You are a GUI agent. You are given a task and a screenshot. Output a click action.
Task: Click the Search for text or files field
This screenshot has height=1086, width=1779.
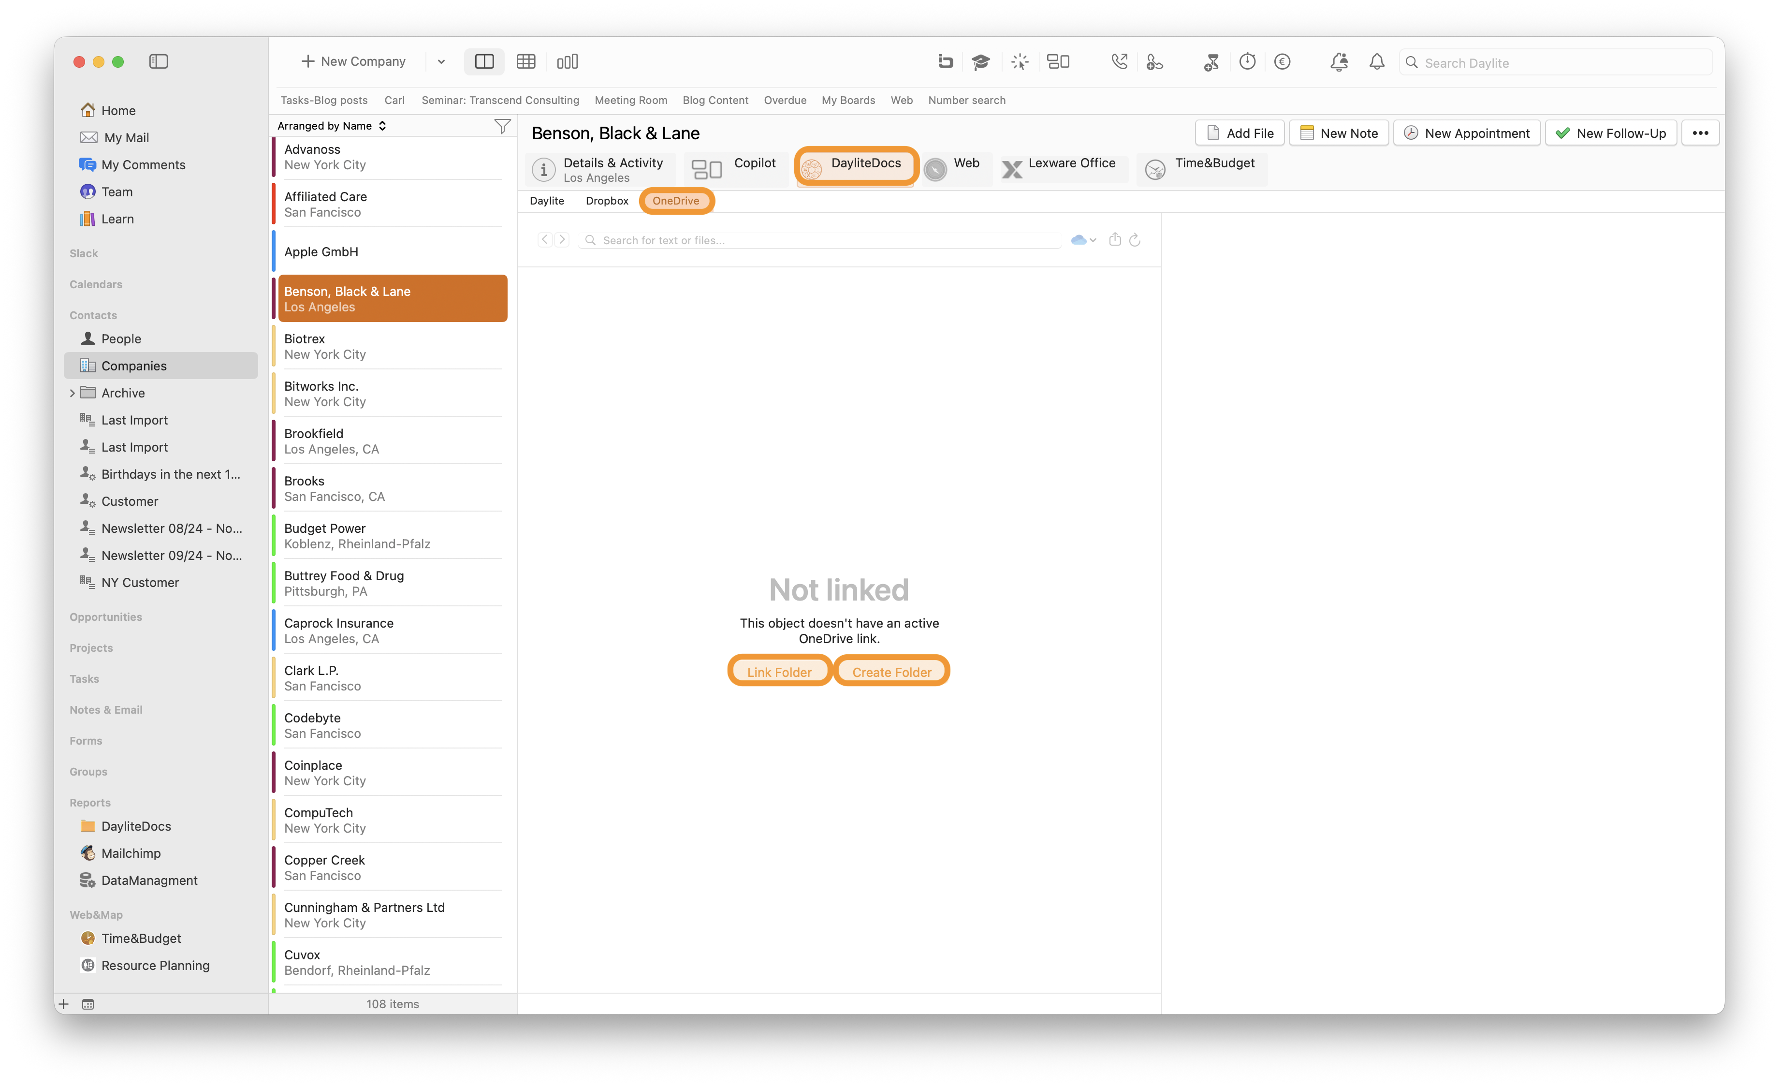819,240
